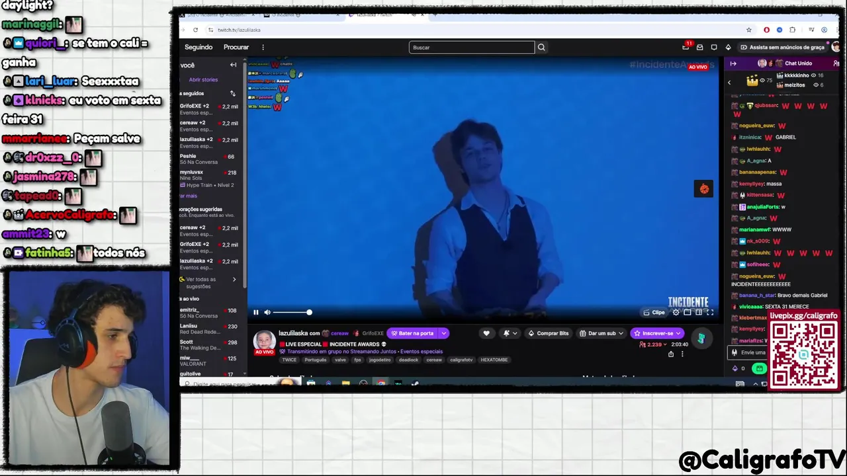
Task: Open the emitriz_ channel in the sidebar
Action: (x=208, y=313)
